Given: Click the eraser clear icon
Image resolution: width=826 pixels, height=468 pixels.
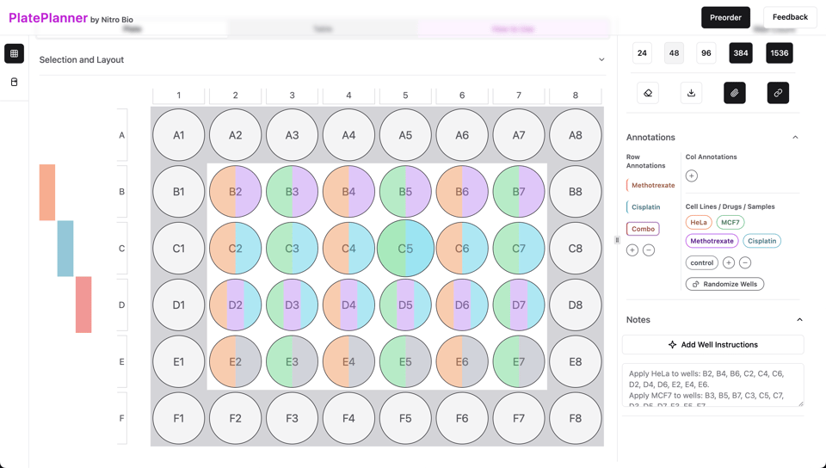Looking at the screenshot, I should pos(648,93).
